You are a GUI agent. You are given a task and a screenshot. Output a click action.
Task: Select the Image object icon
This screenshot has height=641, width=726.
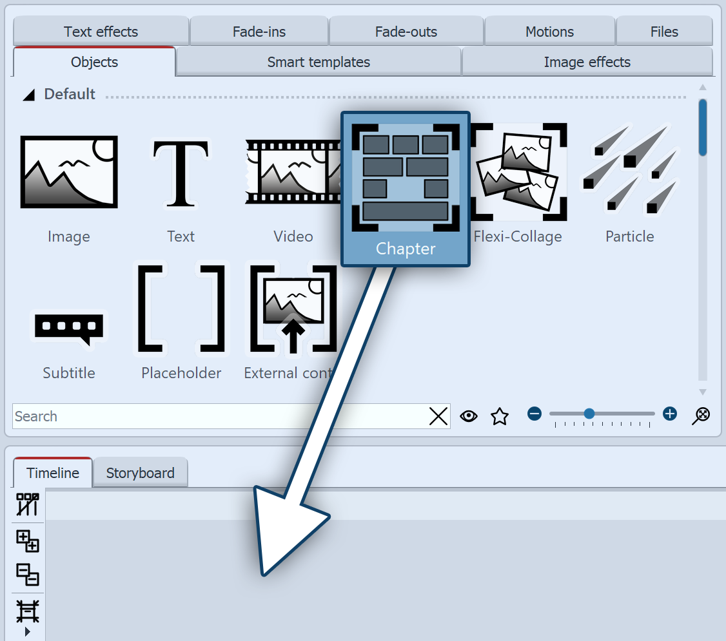point(69,172)
